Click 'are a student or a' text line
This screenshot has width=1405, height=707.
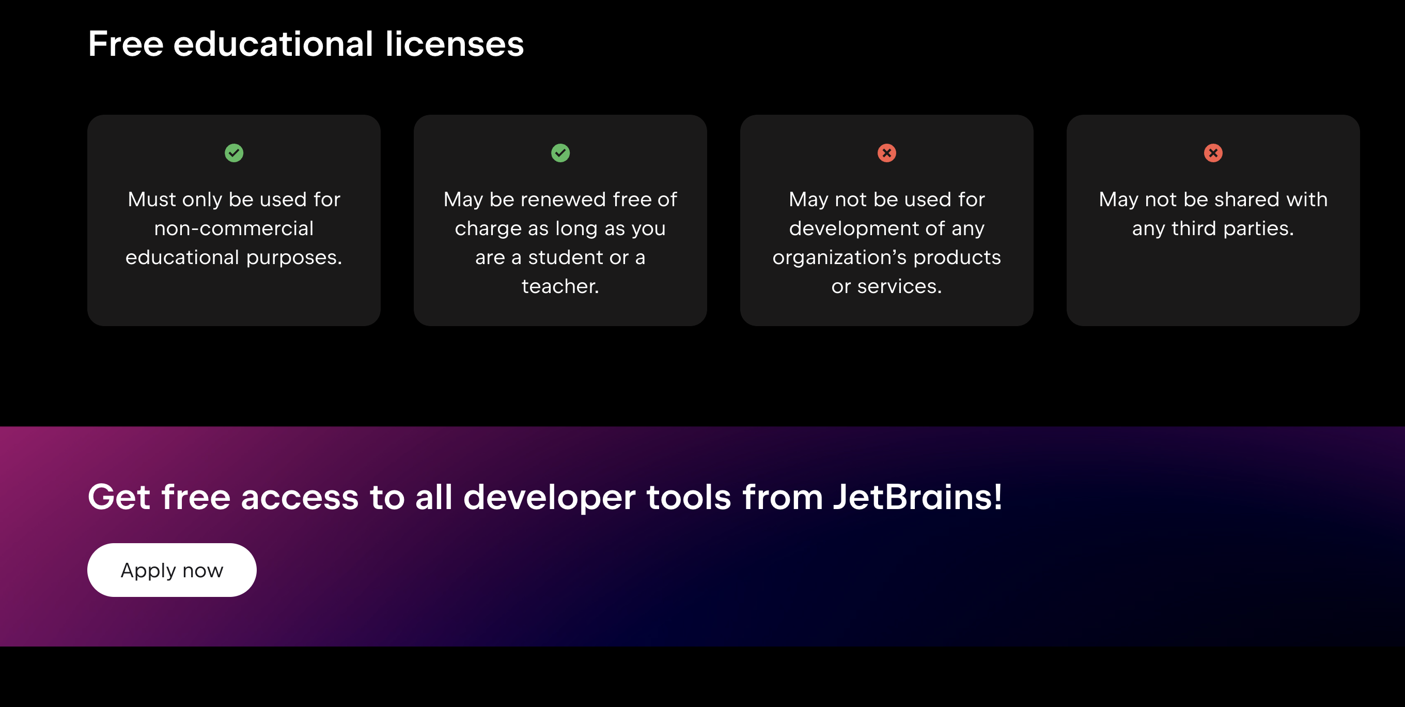tap(560, 257)
